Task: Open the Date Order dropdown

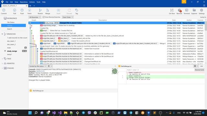Action: [68, 17]
